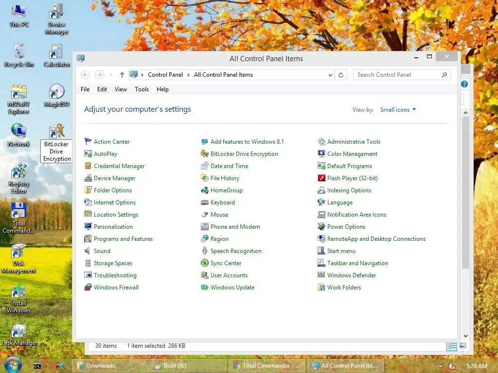Viewport: 498px width, 373px height.
Task: Click the Search Control Panel field
Action: tap(402, 75)
